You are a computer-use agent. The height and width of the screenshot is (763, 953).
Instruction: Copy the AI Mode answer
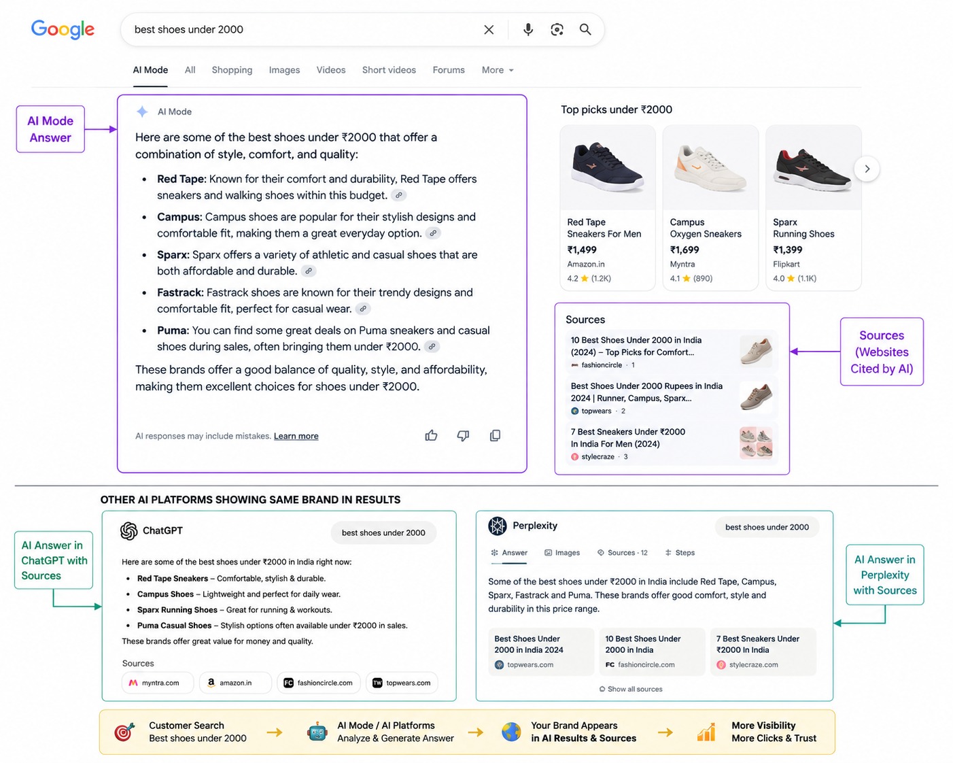pyautogui.click(x=495, y=435)
